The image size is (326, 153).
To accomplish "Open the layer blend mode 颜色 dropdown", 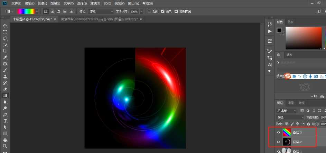I will (x=290, y=117).
